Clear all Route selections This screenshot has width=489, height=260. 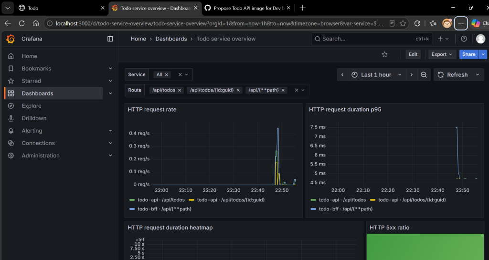[x=297, y=90]
